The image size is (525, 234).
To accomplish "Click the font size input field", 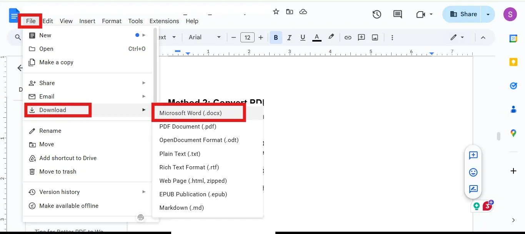I will [247, 37].
